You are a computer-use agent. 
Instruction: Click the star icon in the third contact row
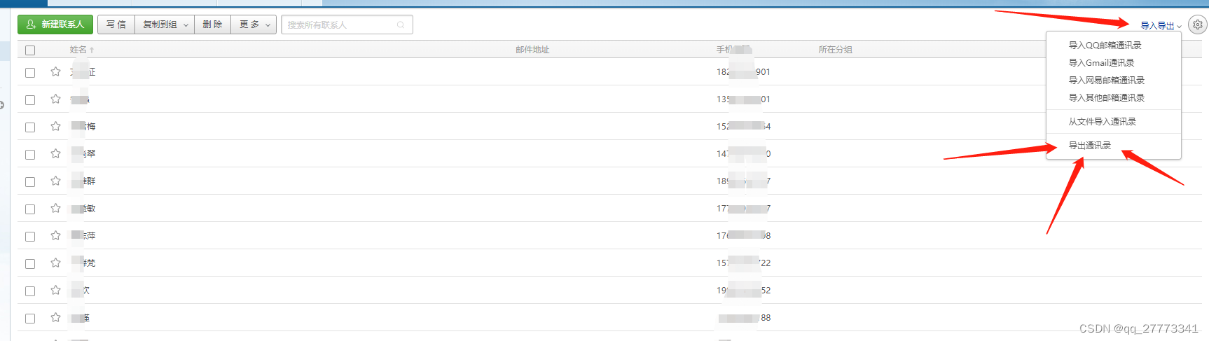(x=56, y=127)
